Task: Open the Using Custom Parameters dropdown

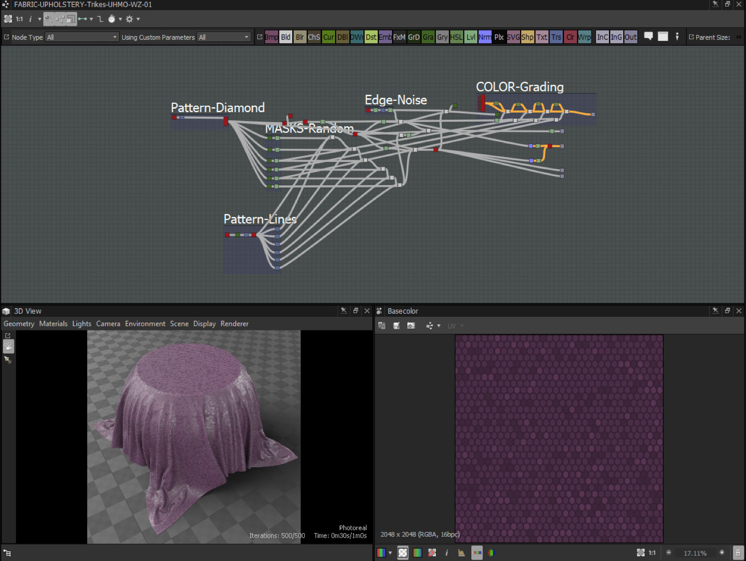Action: click(223, 37)
